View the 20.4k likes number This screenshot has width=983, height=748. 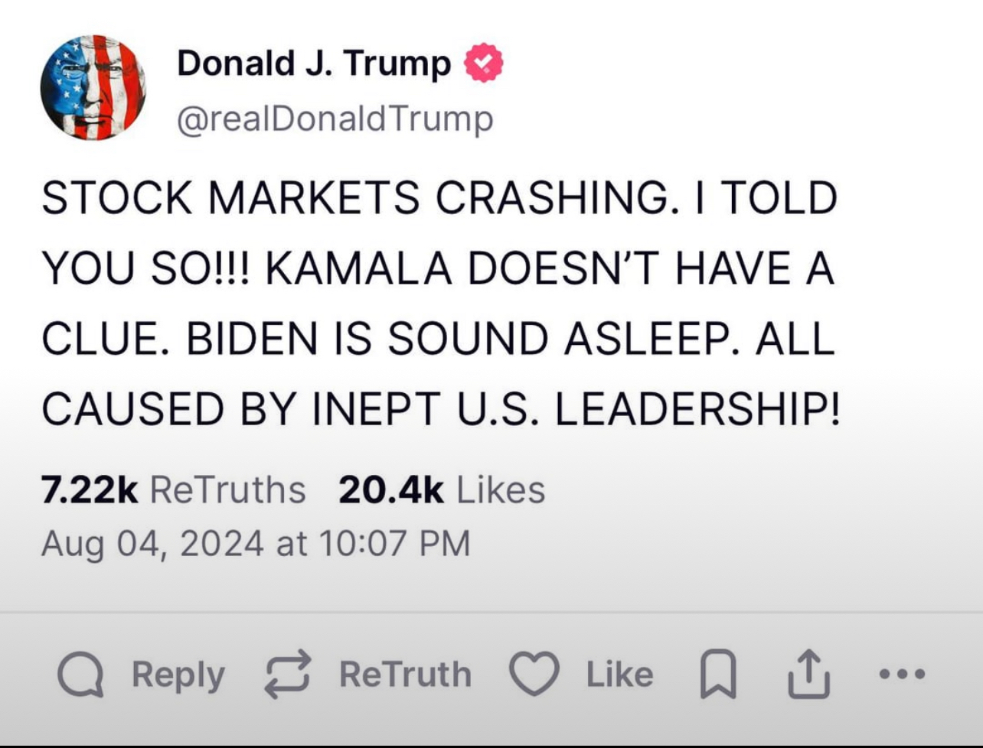[390, 489]
